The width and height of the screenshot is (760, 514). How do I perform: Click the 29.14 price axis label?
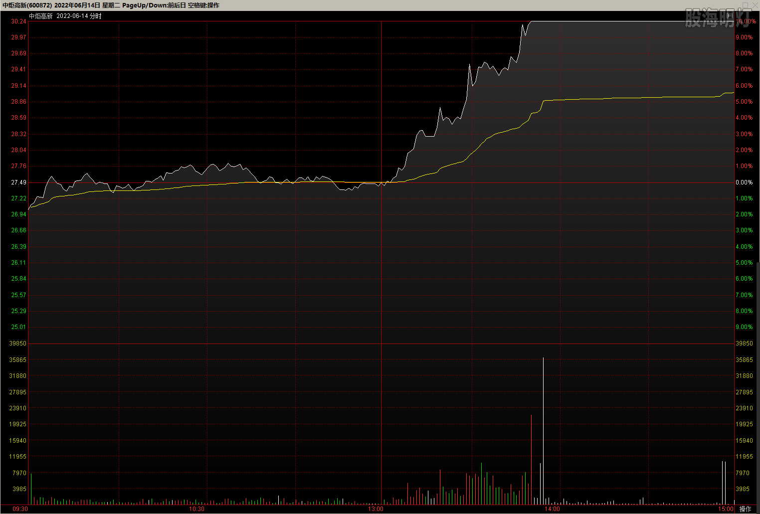[x=19, y=86]
